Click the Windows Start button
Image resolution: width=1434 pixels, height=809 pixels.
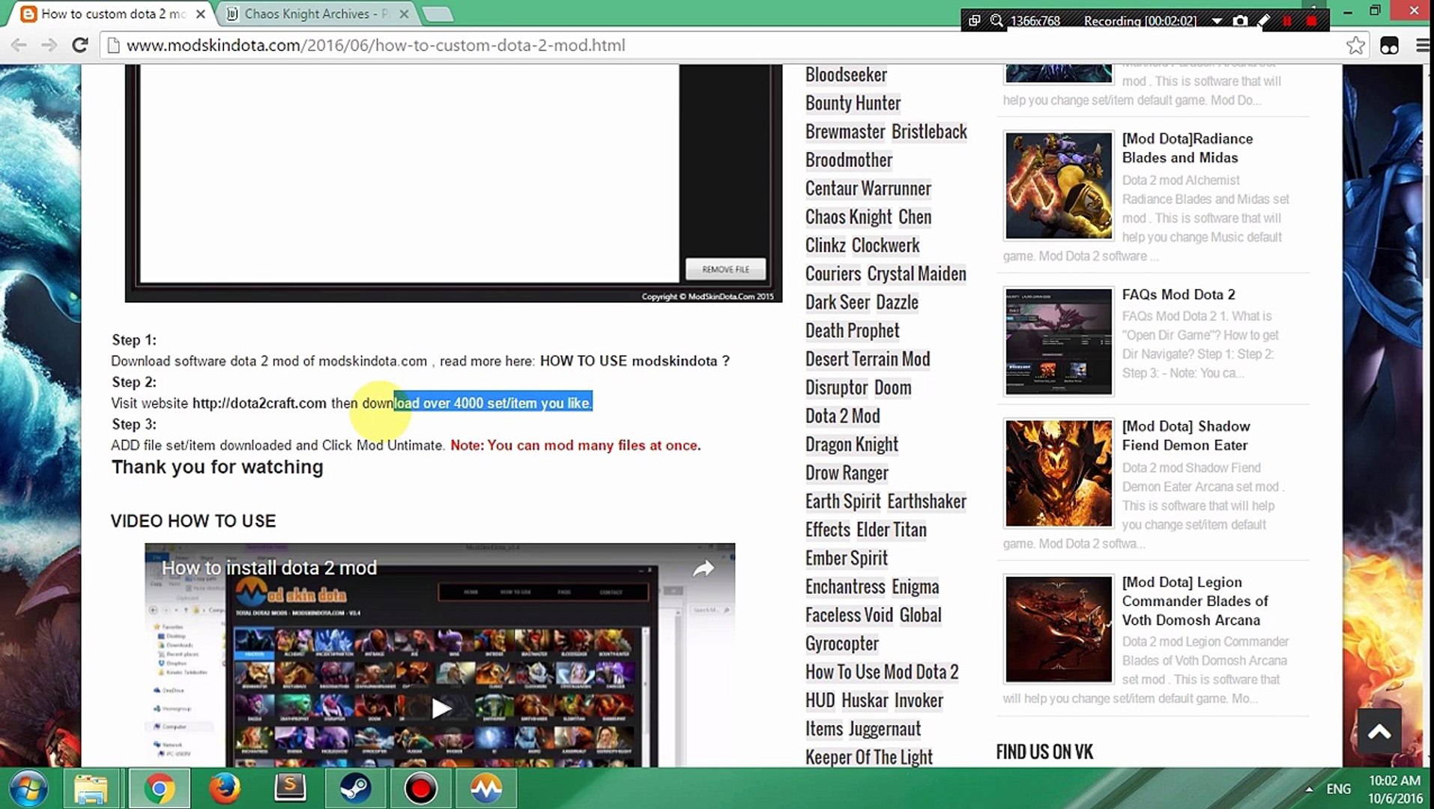click(x=28, y=789)
